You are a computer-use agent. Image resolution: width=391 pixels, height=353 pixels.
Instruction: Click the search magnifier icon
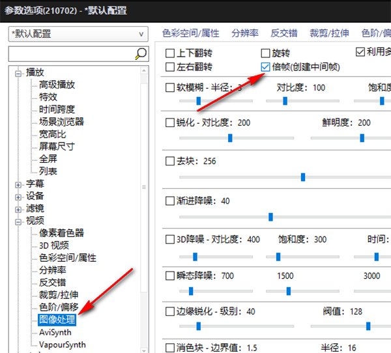pyautogui.click(x=140, y=53)
